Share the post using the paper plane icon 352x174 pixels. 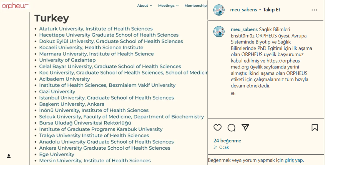(x=245, y=127)
